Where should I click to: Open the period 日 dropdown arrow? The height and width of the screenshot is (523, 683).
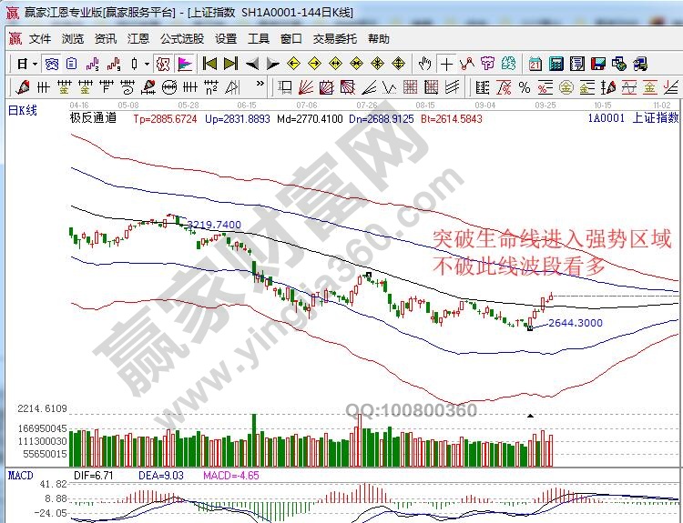(x=35, y=64)
